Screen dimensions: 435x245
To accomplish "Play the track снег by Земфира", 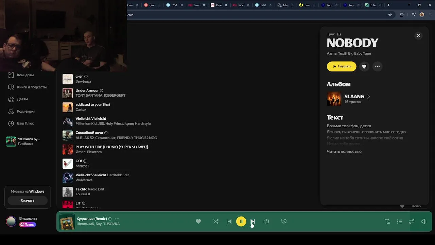I will 68,79.
